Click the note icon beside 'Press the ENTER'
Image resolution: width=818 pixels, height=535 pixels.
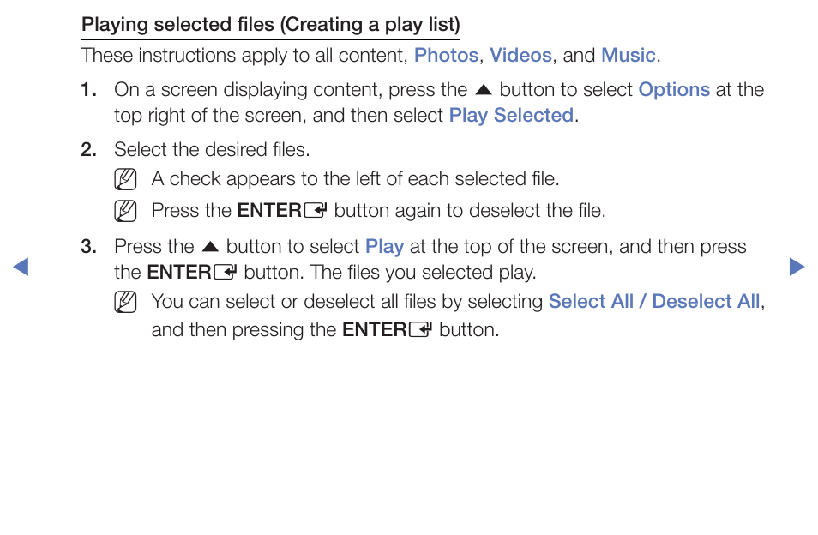point(125,211)
